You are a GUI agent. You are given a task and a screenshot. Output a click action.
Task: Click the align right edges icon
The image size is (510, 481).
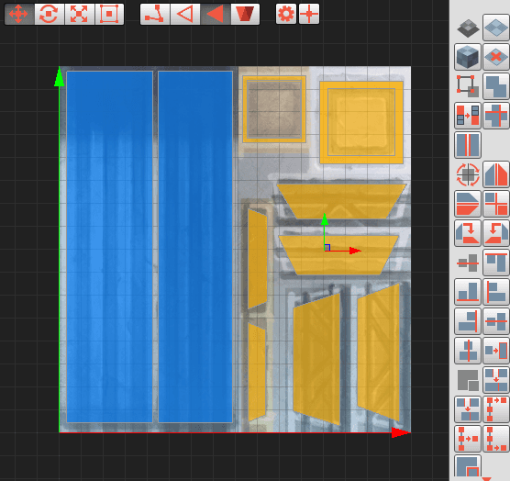point(468,321)
